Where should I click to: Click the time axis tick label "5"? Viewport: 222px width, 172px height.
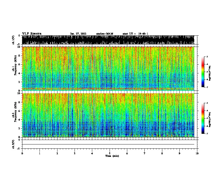[110, 153]
